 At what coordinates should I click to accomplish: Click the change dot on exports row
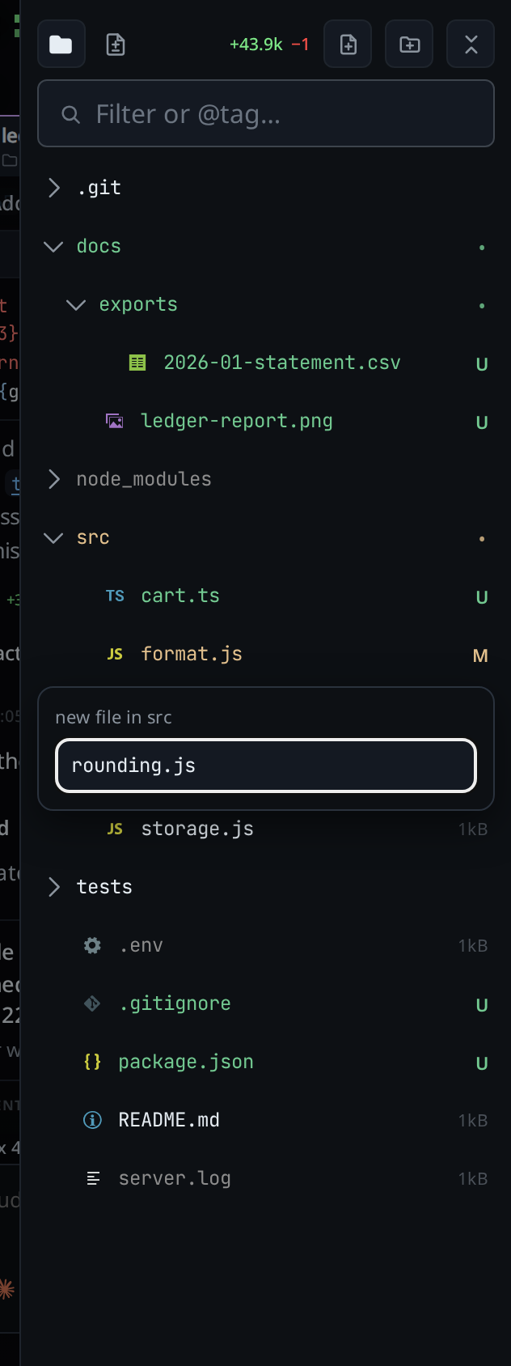click(x=482, y=305)
